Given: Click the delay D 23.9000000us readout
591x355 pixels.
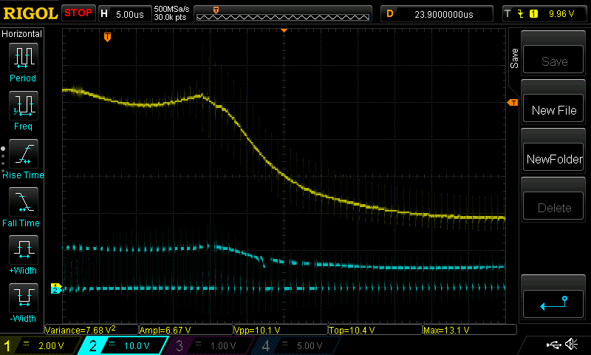Looking at the screenshot, I should pyautogui.click(x=437, y=14).
